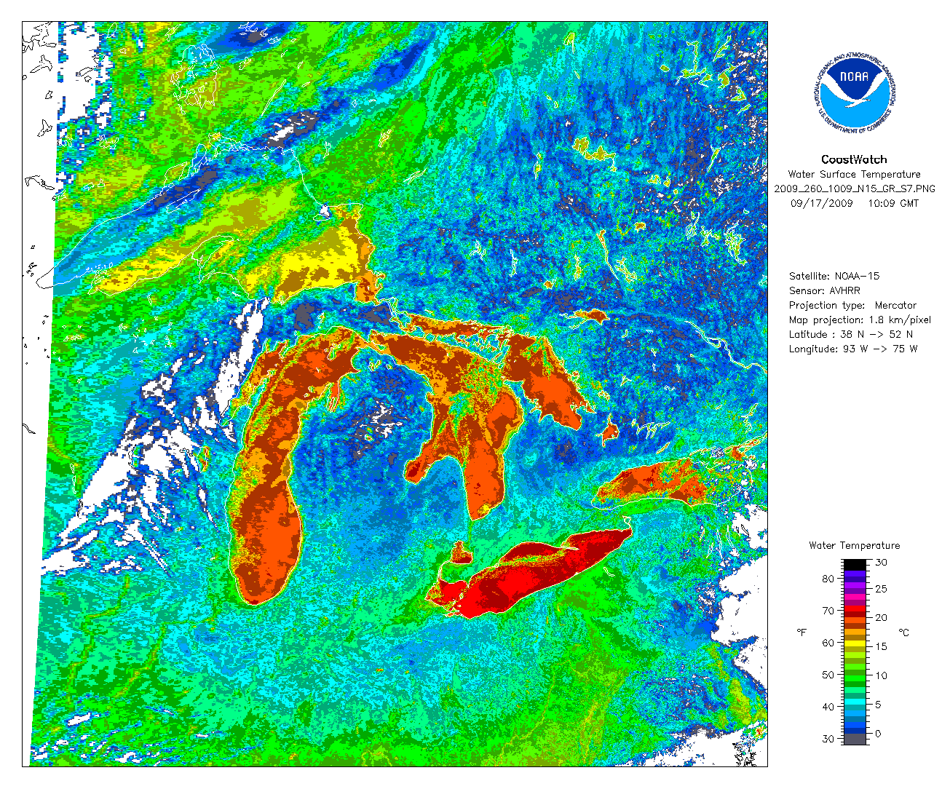
Task: Pick the bright yellow band on the scale
Action: 855,643
